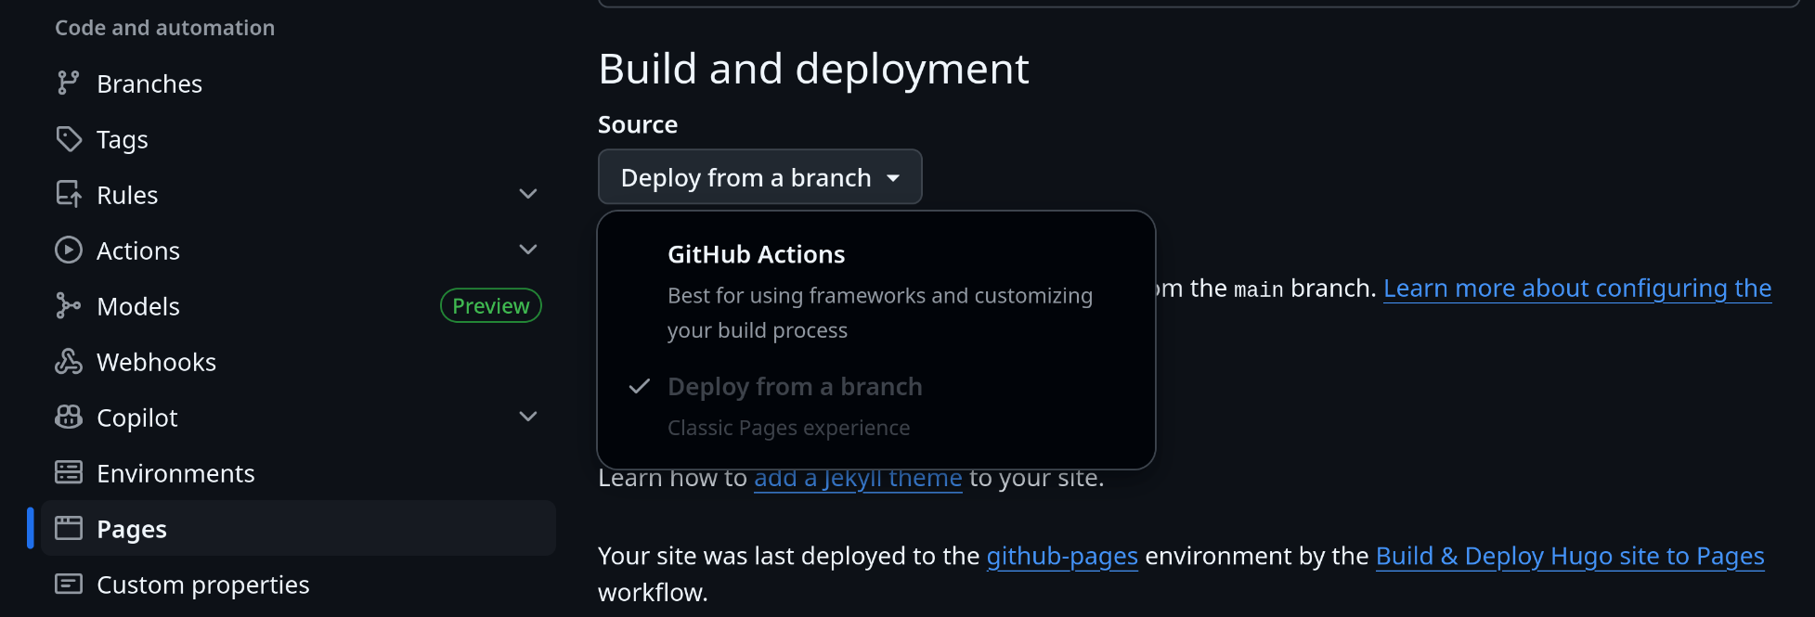Click the Source label
The width and height of the screenshot is (1815, 617).
[x=638, y=124]
